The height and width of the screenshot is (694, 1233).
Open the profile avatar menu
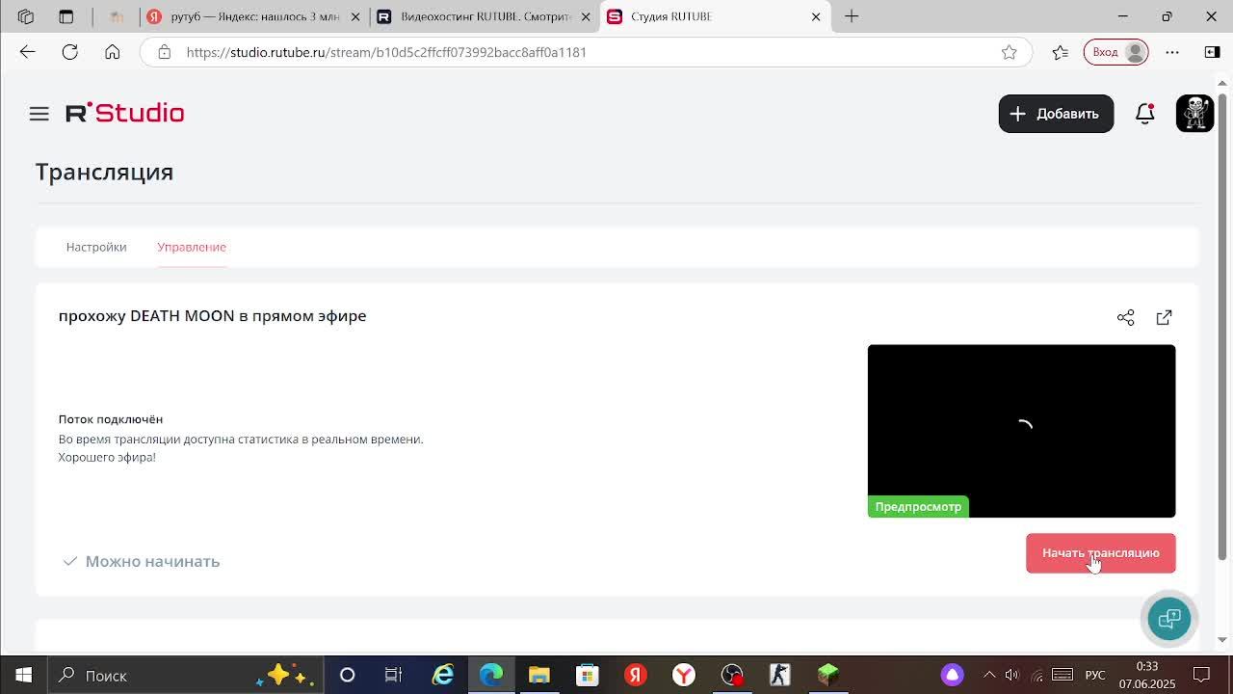1194,114
